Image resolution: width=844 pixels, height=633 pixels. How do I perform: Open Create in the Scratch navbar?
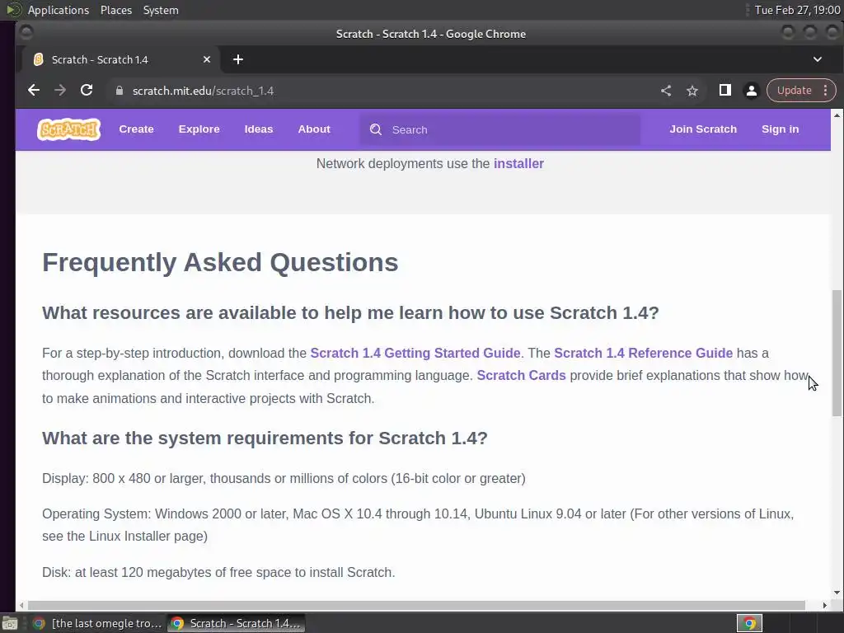(136, 129)
